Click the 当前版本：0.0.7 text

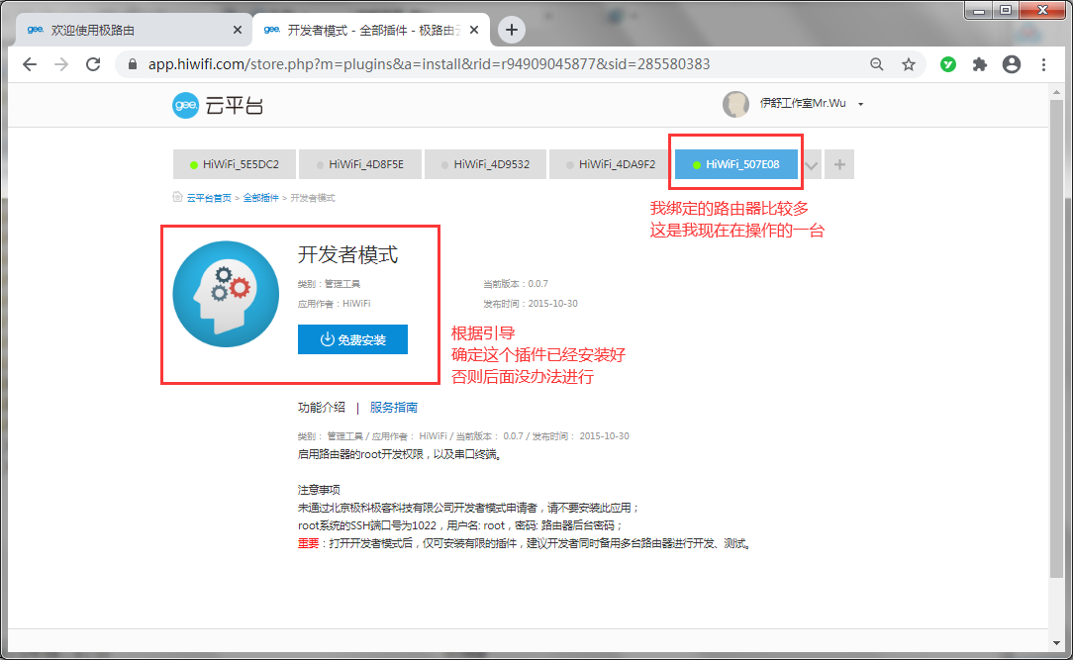click(x=516, y=284)
